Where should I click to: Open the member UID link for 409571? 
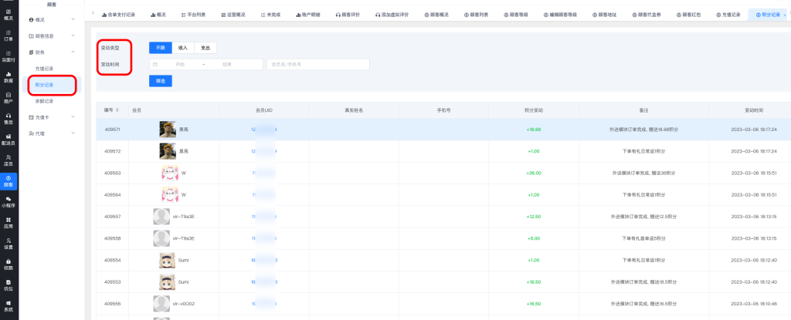[x=263, y=130]
